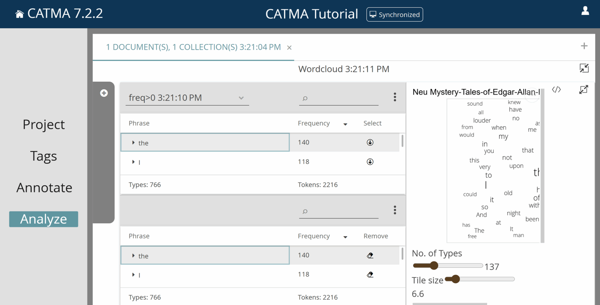Click Tokens: 2216 under top table
The width and height of the screenshot is (600, 305).
(x=317, y=185)
